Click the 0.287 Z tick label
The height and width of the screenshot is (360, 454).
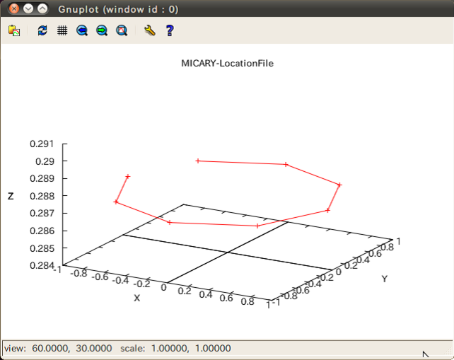(x=42, y=214)
